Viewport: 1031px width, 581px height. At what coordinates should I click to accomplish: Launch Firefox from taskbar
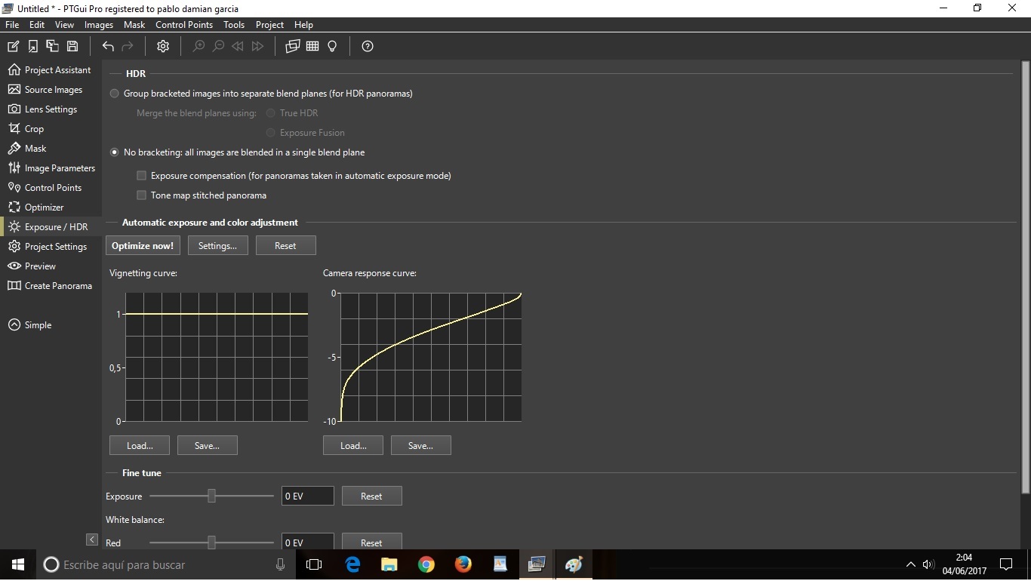[x=463, y=564]
